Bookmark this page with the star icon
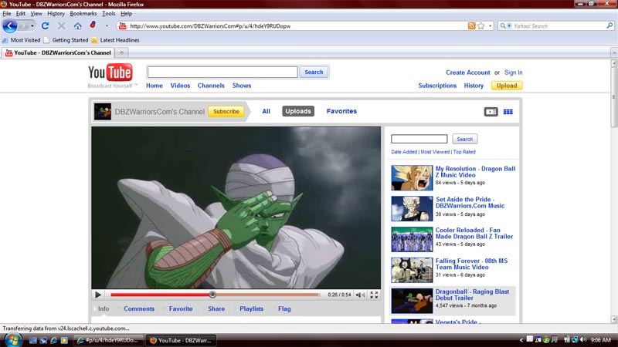618x347 pixels. 480,26
